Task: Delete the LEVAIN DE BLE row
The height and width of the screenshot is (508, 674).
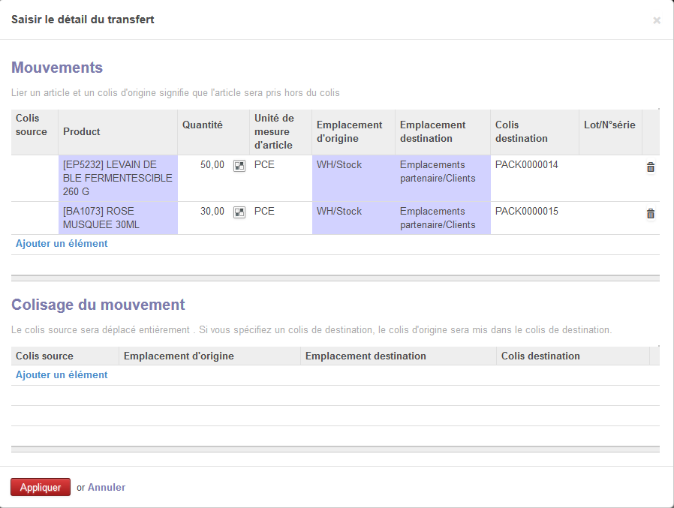Action: (651, 167)
